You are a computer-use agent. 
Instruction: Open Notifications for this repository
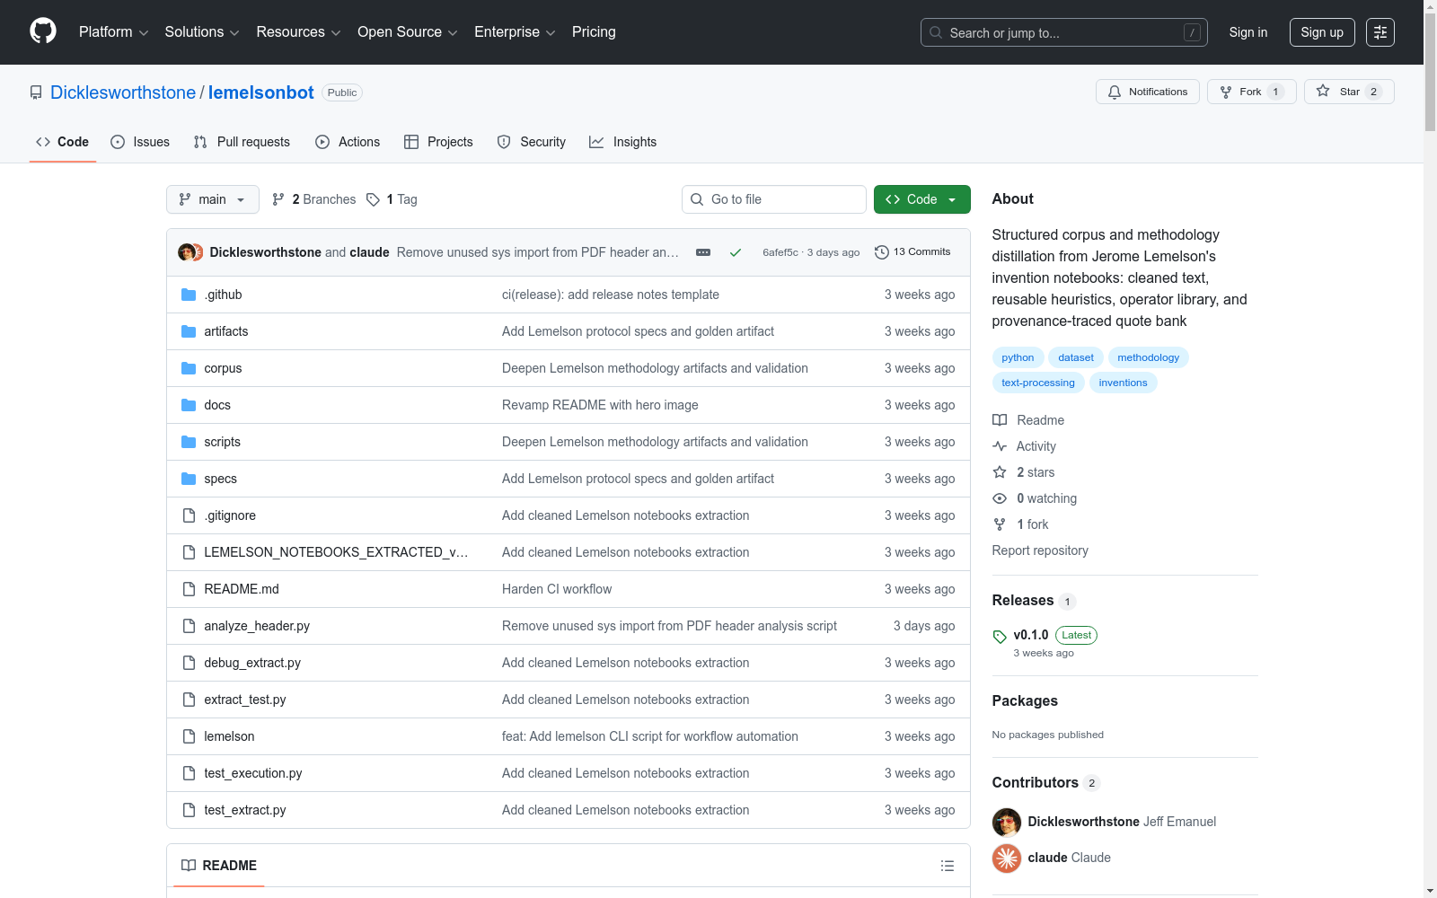[x=1148, y=92]
